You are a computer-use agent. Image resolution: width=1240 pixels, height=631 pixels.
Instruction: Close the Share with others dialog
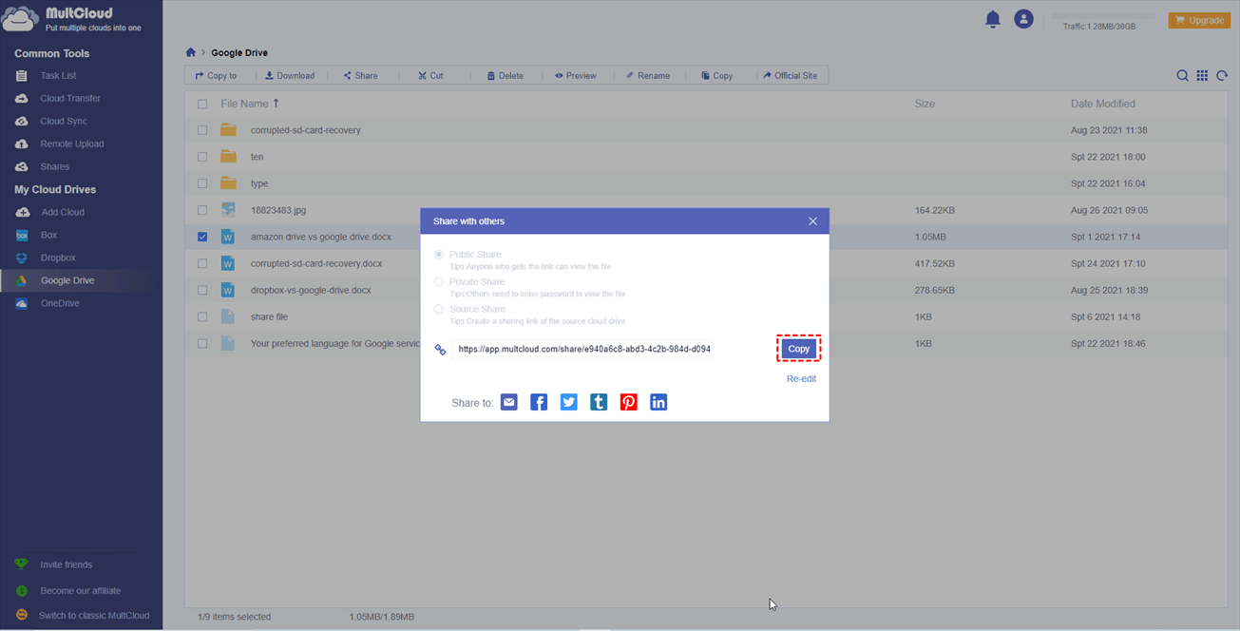pyautogui.click(x=812, y=221)
